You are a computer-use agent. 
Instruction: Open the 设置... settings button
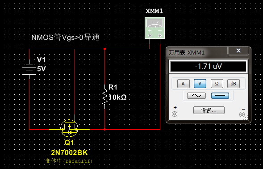[x=209, y=110]
